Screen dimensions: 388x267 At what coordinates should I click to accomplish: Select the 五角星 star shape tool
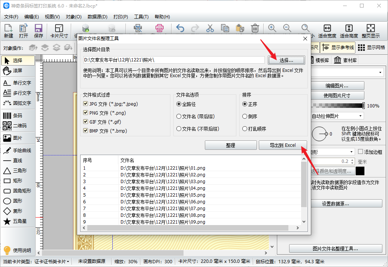(17, 221)
